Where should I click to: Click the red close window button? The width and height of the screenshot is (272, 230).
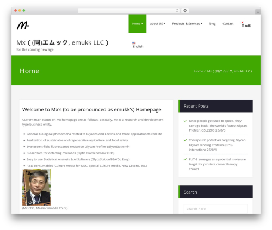click(x=16, y=10)
